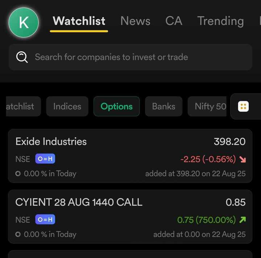
Task: Click the O=H badge on CYIENT call
Action: (x=45, y=220)
